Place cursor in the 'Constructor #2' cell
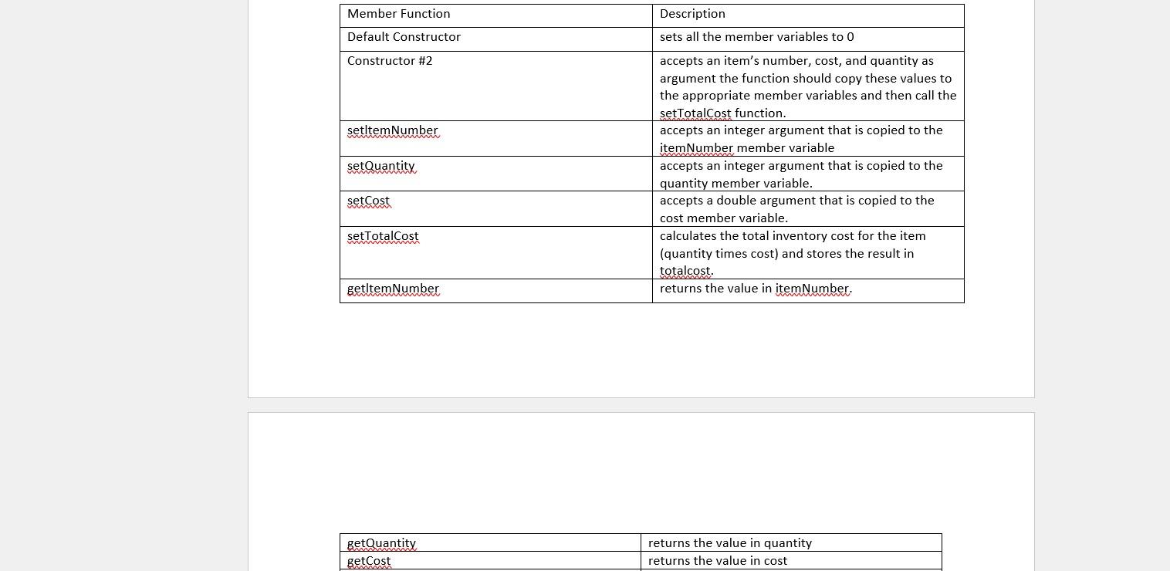The image size is (1170, 571). pos(390,61)
